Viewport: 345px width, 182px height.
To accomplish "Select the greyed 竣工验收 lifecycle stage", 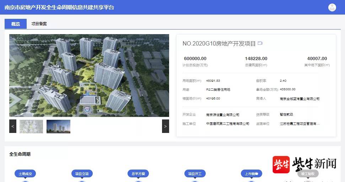I will 308,174.
